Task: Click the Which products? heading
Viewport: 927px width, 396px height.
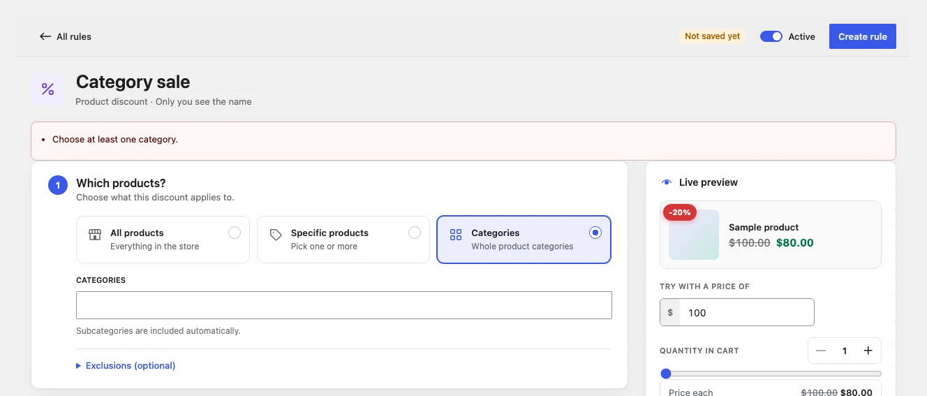Action: pos(121,183)
